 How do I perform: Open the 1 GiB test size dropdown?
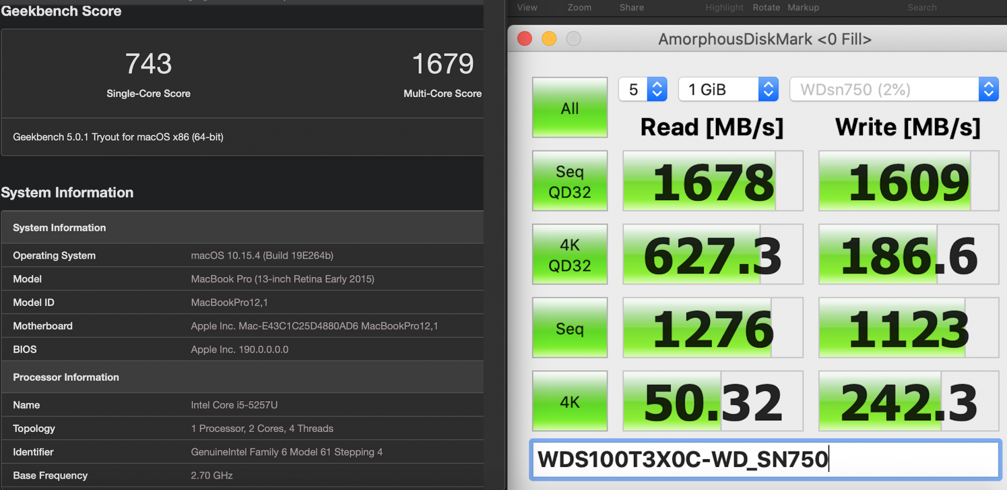tap(728, 90)
